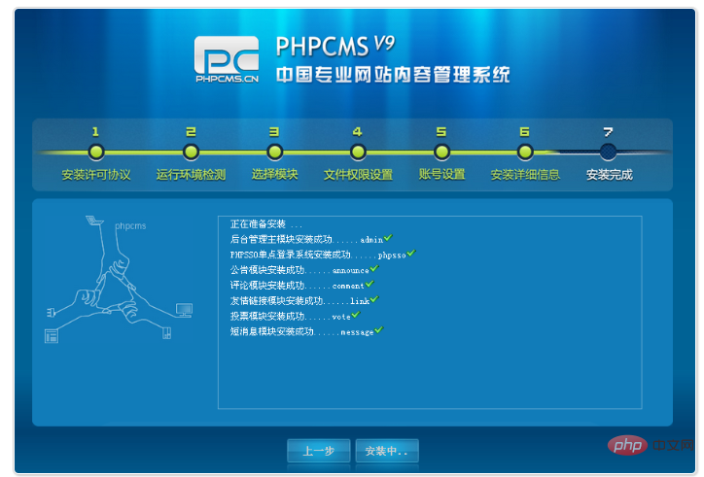This screenshot has height=477, width=704.
Task: Click the 评论模块安装成功 log line
Action: pyautogui.click(x=301, y=285)
